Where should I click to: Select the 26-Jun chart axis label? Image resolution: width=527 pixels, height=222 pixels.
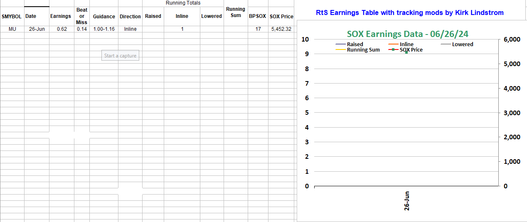(x=407, y=201)
